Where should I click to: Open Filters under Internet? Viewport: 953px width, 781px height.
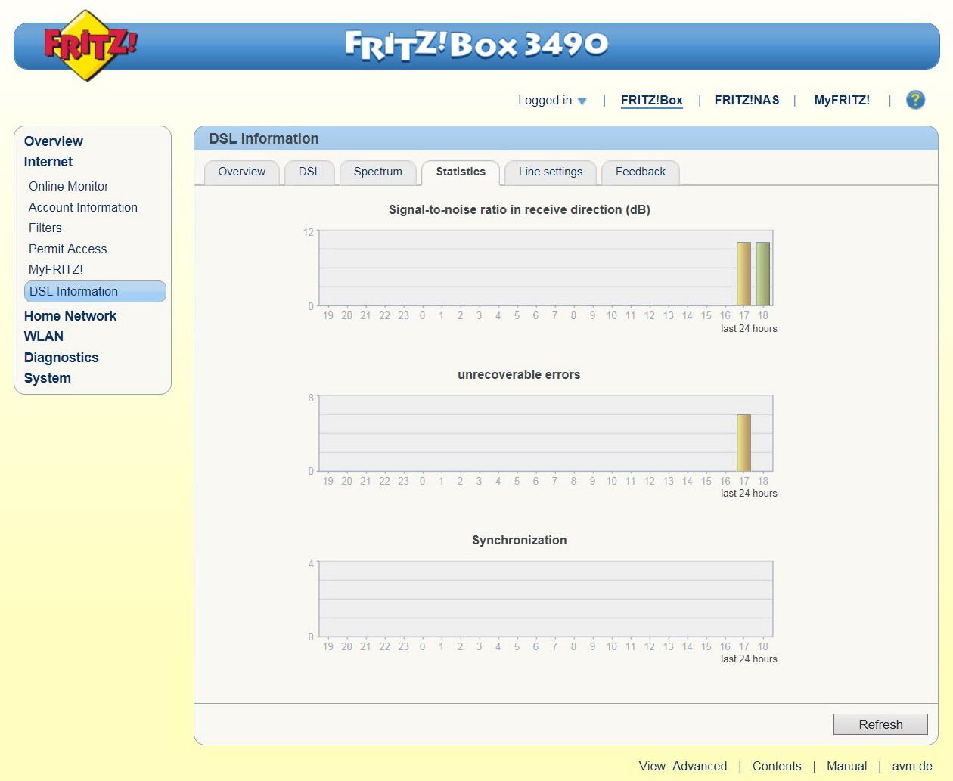tap(45, 228)
